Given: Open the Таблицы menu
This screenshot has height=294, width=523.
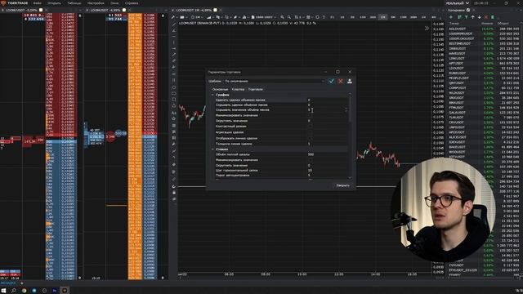Looking at the screenshot, I should 74,3.
